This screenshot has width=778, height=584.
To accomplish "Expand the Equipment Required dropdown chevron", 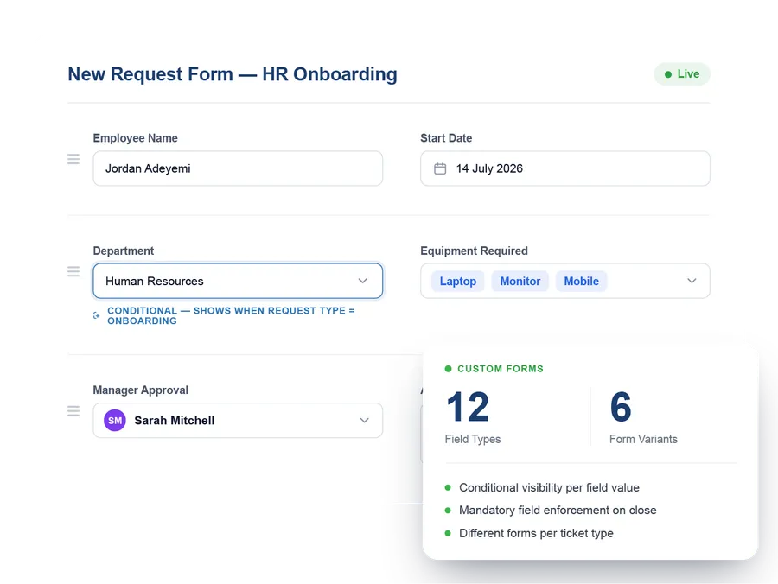I will coord(692,281).
